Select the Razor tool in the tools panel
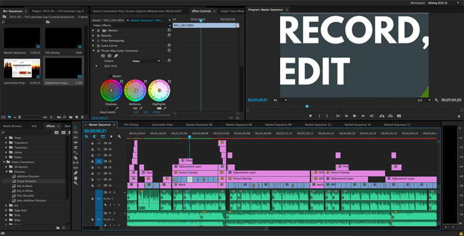 point(75,158)
